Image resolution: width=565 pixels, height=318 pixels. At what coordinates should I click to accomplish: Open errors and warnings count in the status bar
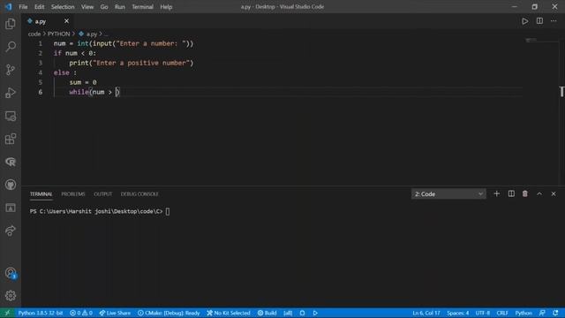(x=81, y=313)
